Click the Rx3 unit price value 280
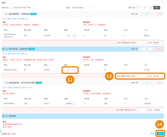Image resolution: width=167 pixels, height=137 pixels. point(105,104)
